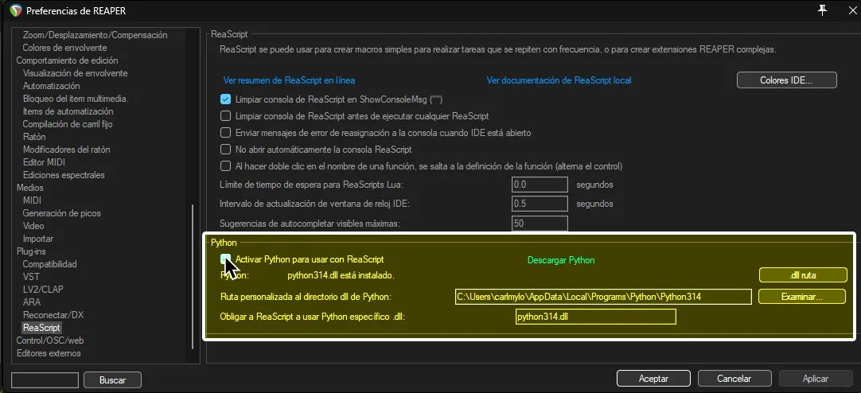Select VST in the preferences tree
The width and height of the screenshot is (861, 393).
click(31, 277)
